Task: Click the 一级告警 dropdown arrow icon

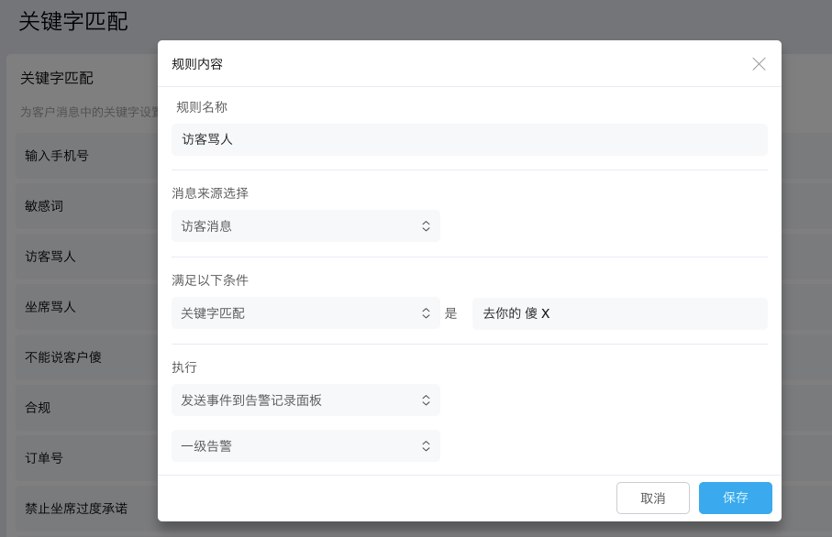Action: point(426,446)
